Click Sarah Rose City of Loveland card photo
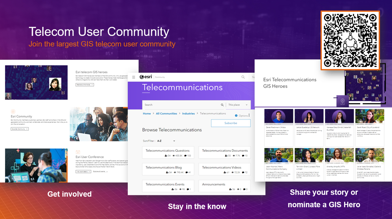 pos(370,116)
